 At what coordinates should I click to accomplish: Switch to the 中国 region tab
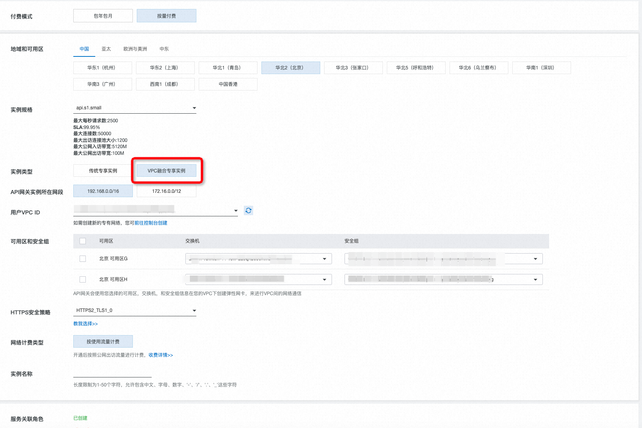pos(84,49)
